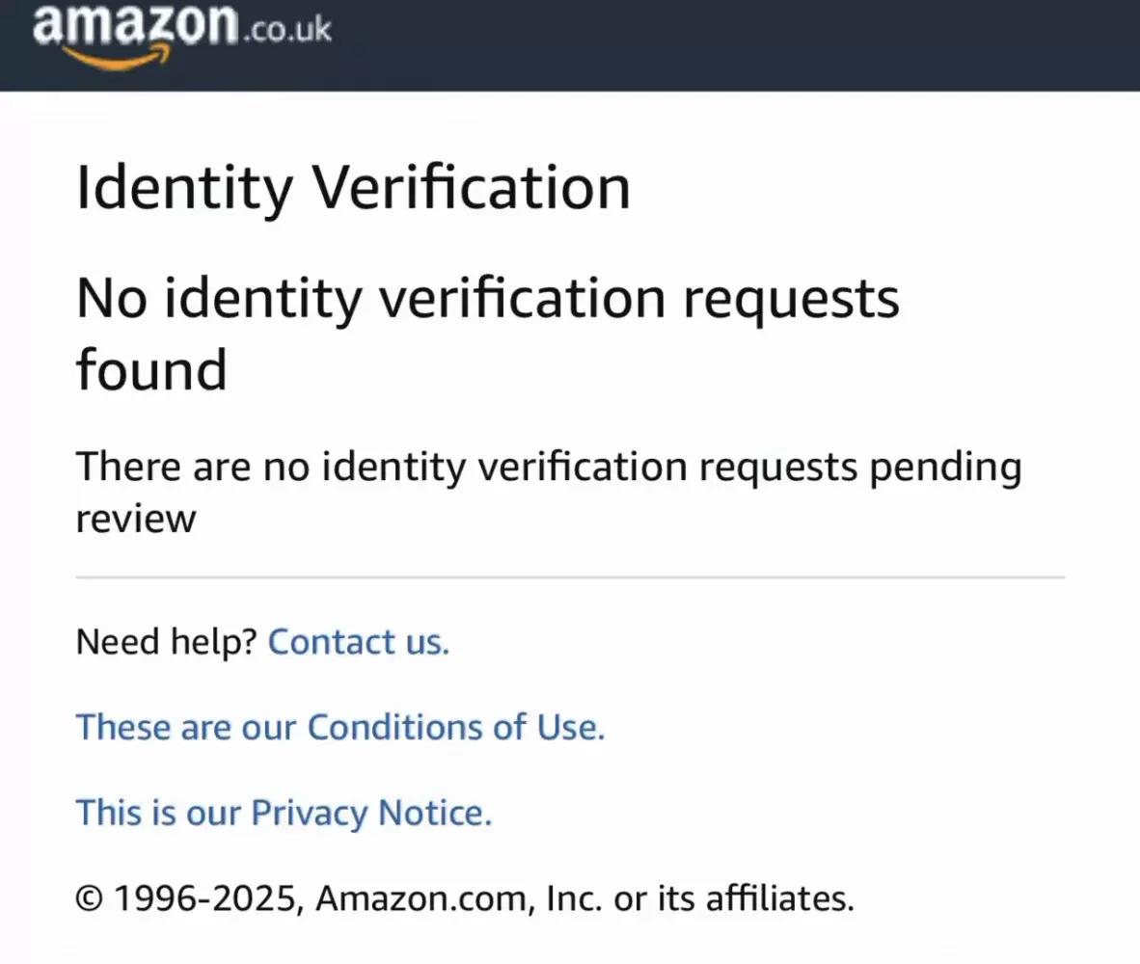Click the word "Verification" in the main heading
Screen dimensions: 1140x964
click(x=470, y=188)
